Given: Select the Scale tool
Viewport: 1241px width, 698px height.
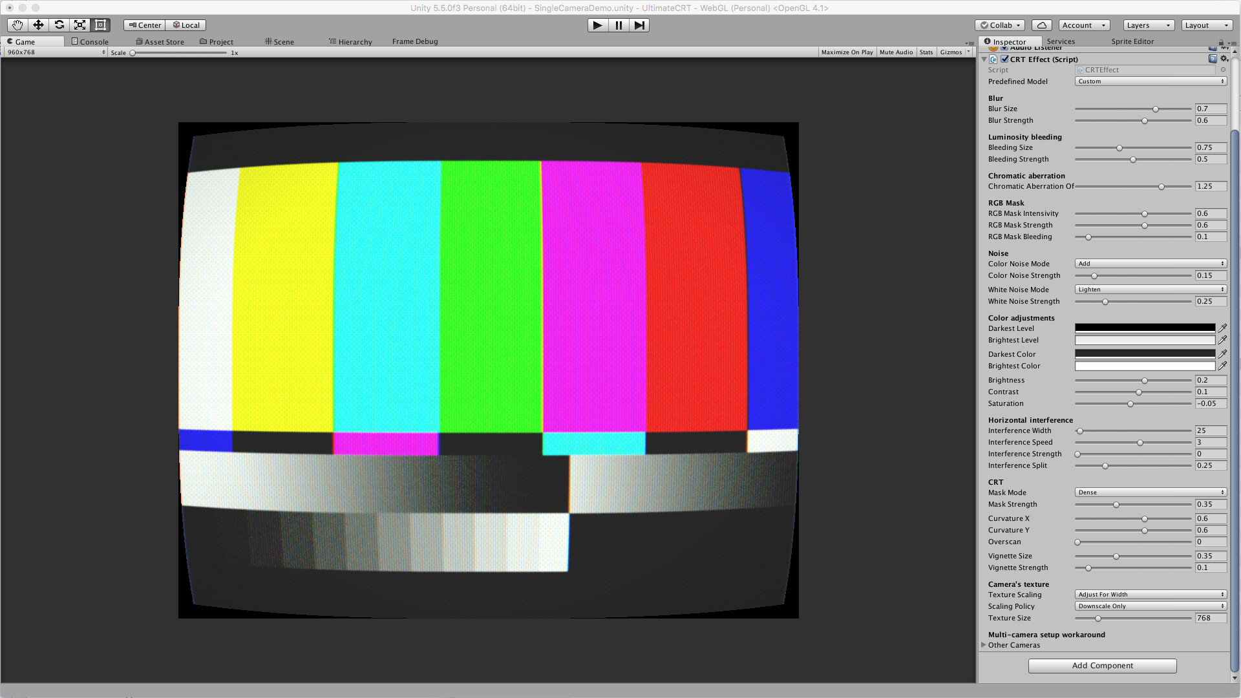Looking at the screenshot, I should pyautogui.click(x=80, y=25).
